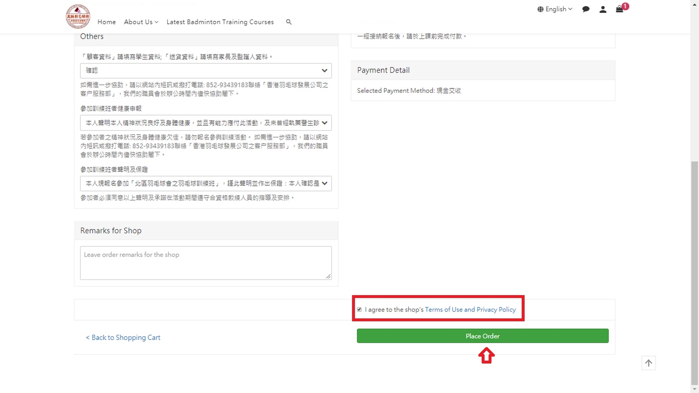Click the user account icon
The image size is (699, 393).
[x=603, y=9]
